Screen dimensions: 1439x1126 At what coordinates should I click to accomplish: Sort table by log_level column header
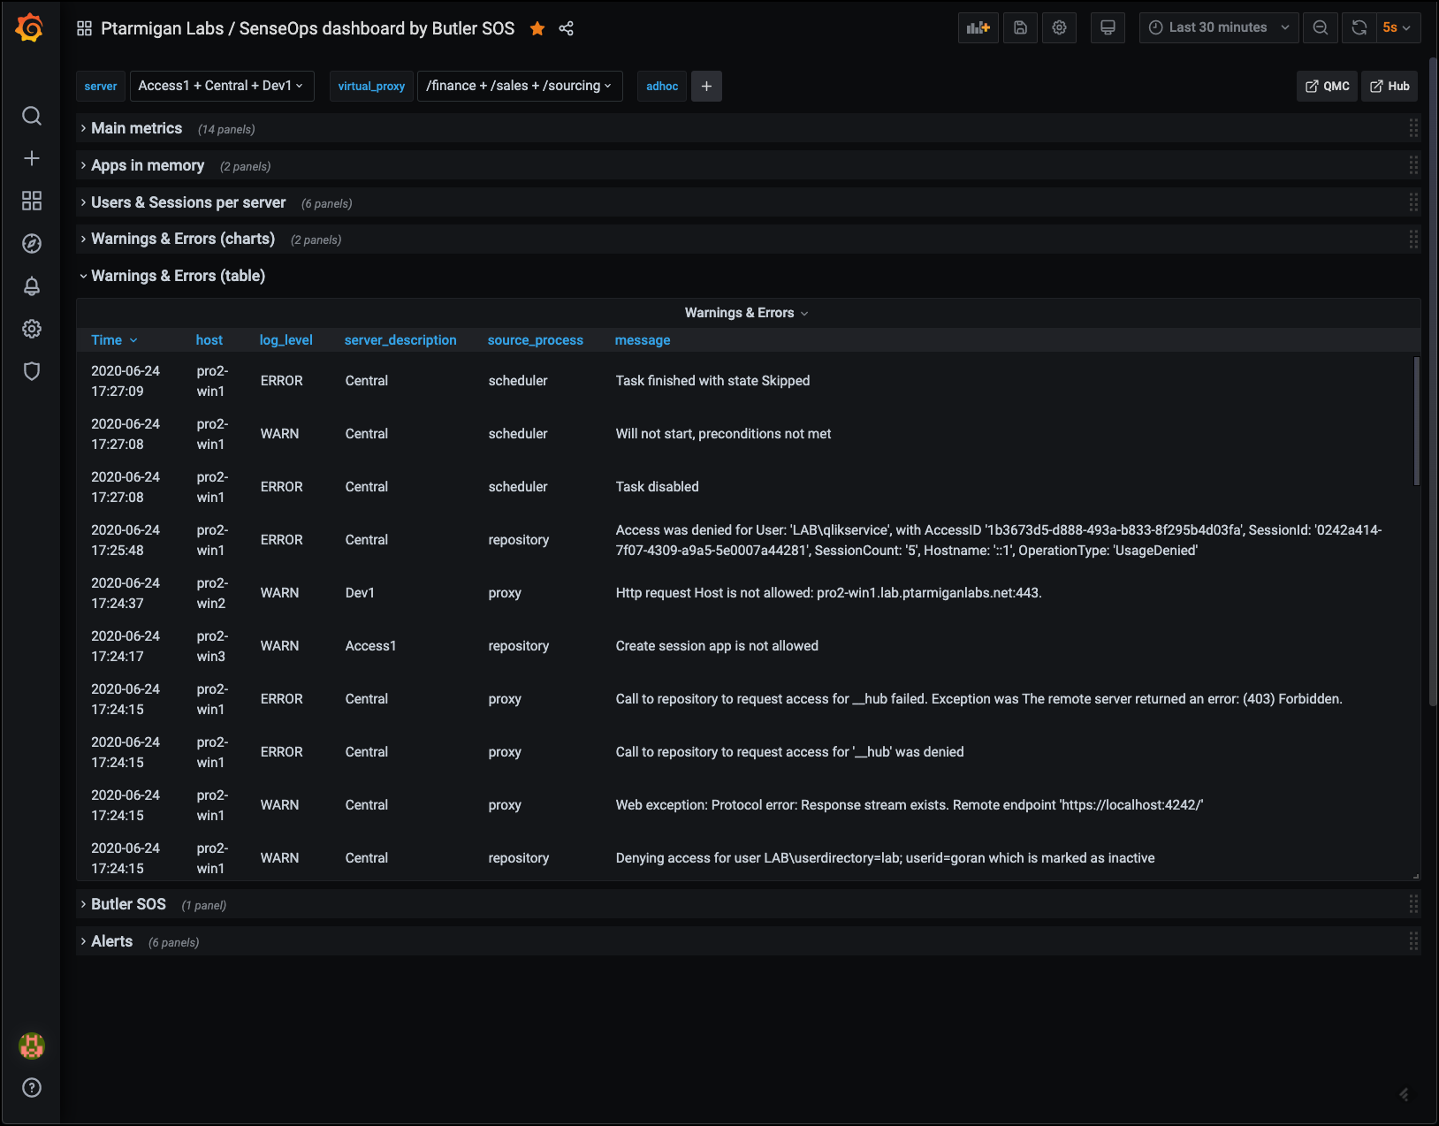pyautogui.click(x=286, y=340)
